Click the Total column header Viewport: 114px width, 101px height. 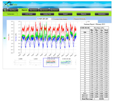pos(106,30)
